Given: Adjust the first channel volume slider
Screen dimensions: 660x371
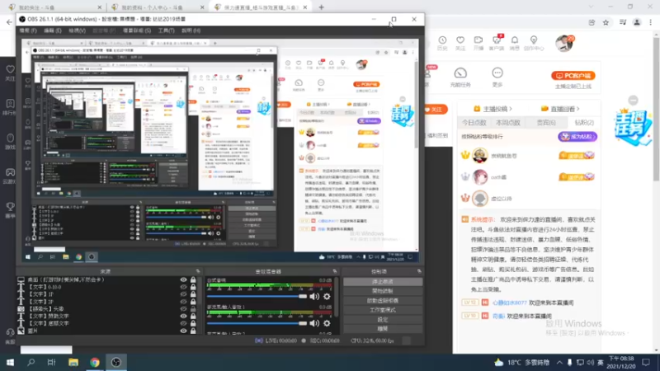Looking at the screenshot, I should (x=257, y=297).
